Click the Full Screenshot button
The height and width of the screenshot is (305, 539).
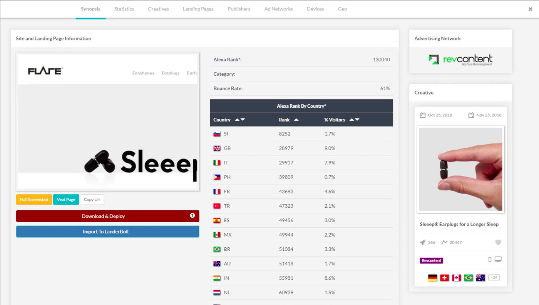tap(34, 200)
